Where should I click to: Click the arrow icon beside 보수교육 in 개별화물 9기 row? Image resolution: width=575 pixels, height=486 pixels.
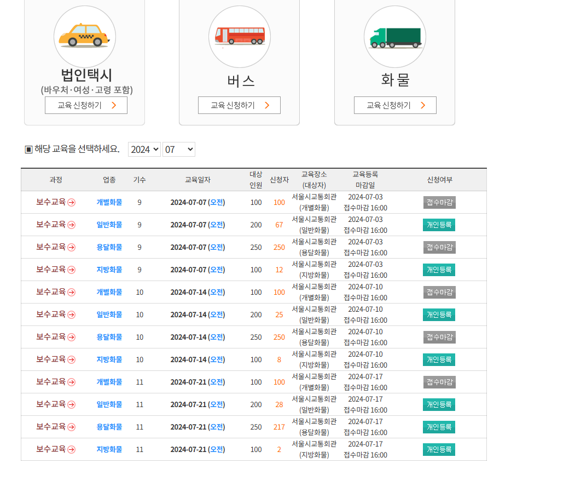click(71, 202)
